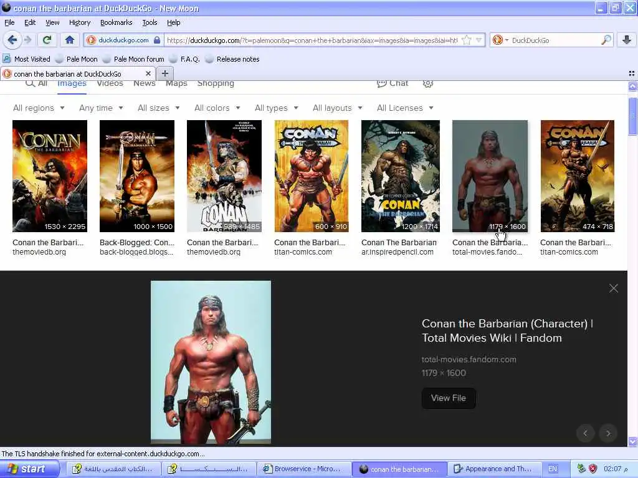Bookmark this page with the star icon

(467, 40)
